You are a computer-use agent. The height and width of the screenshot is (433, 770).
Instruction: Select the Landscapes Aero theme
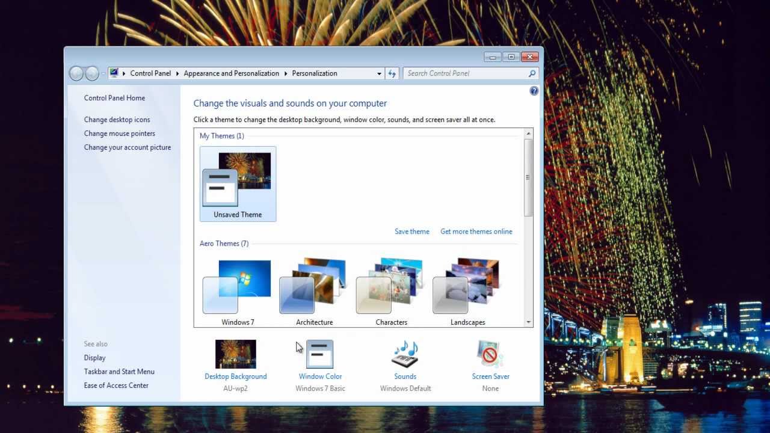(467, 292)
